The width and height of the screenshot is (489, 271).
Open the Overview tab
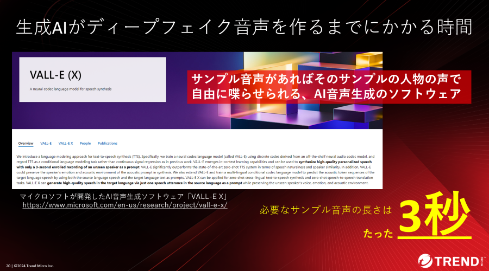point(26,144)
